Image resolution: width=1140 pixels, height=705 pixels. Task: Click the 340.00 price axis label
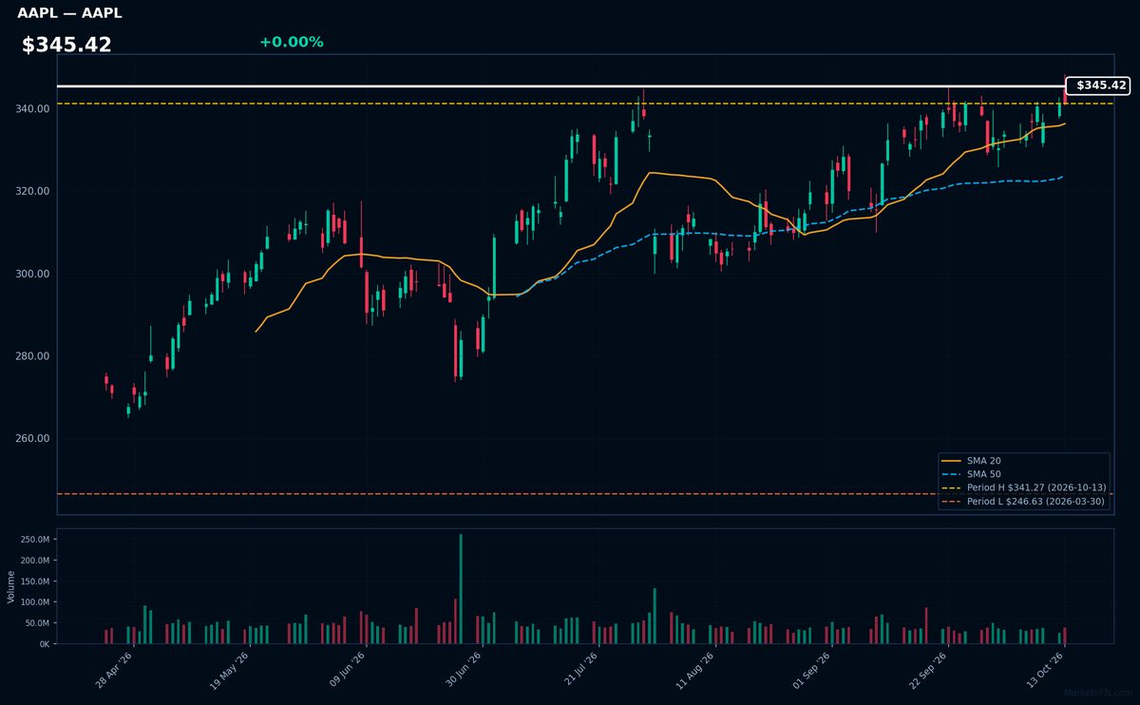[x=32, y=109]
